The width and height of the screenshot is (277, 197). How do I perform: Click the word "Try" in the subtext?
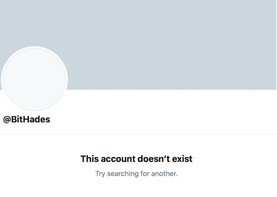[100, 174]
